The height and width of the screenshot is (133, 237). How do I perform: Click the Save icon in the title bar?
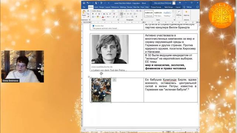click(x=84, y=3)
